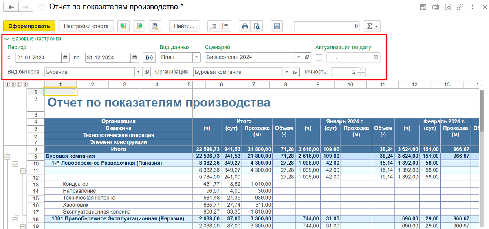Click the Хвостовик row cell
The height and width of the screenshot is (229, 489).
tap(118, 205)
